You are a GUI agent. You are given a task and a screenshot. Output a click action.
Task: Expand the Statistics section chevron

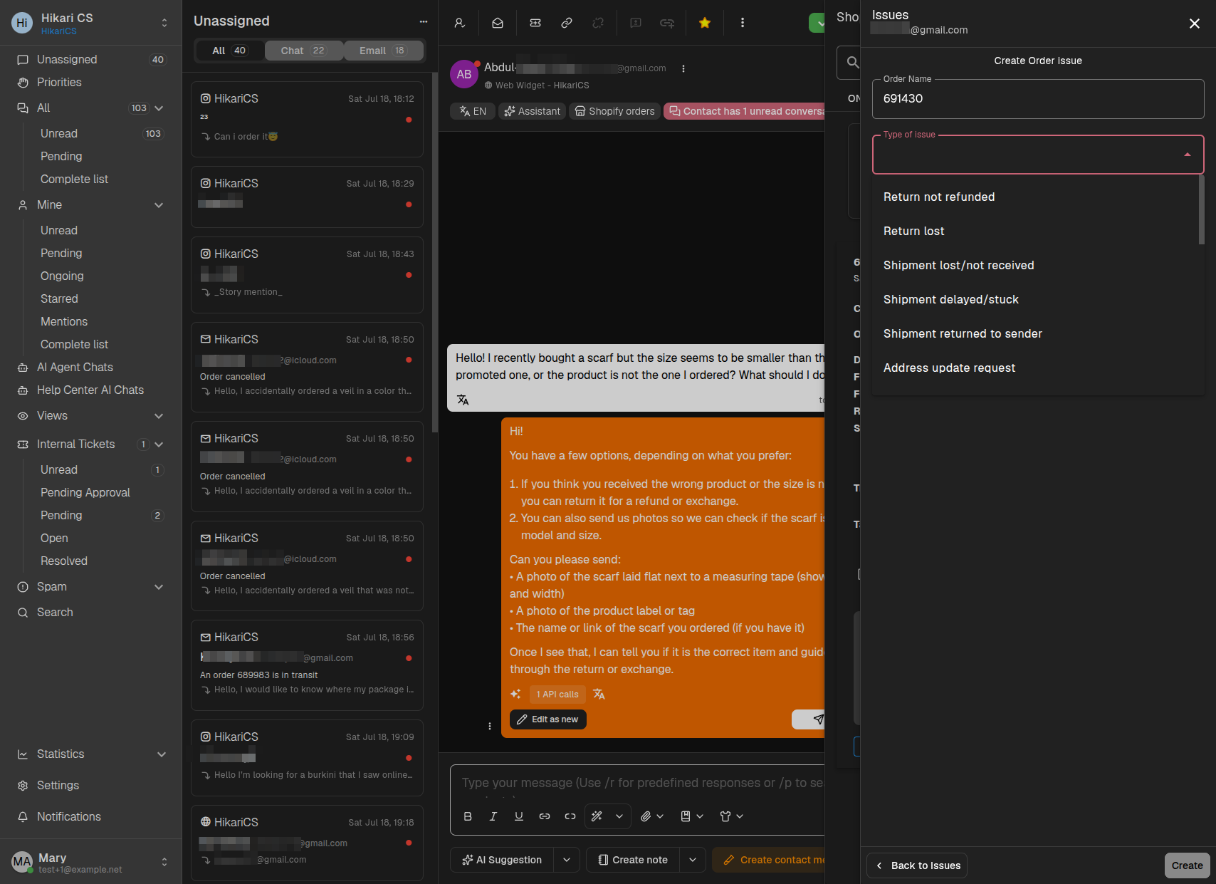(162, 754)
